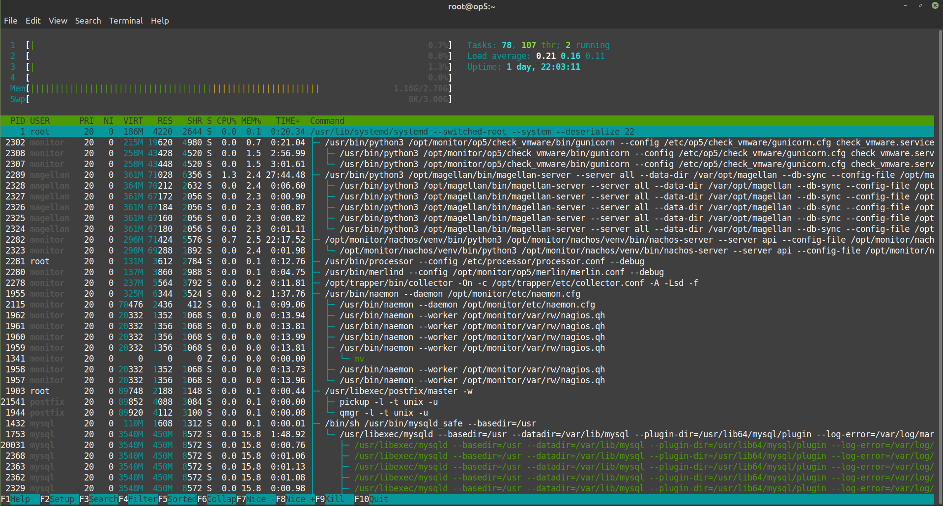Click F8 Nice + in htop footer
This screenshot has height=506, width=943.
pyautogui.click(x=295, y=499)
